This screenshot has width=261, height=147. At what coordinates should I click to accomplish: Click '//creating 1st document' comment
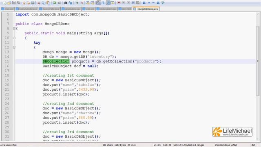[68, 76]
